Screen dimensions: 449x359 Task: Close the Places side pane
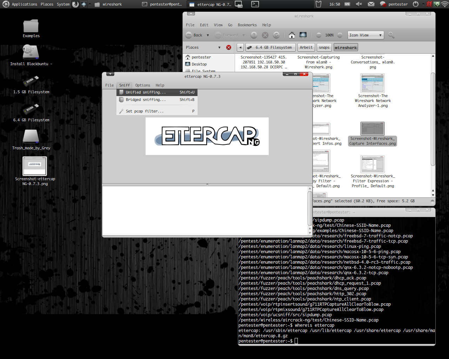point(229,47)
